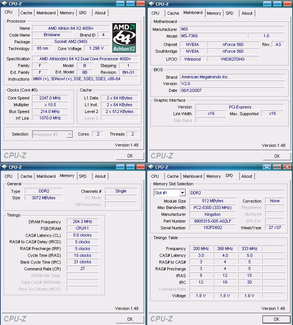Close the Memory window

point(141,167)
